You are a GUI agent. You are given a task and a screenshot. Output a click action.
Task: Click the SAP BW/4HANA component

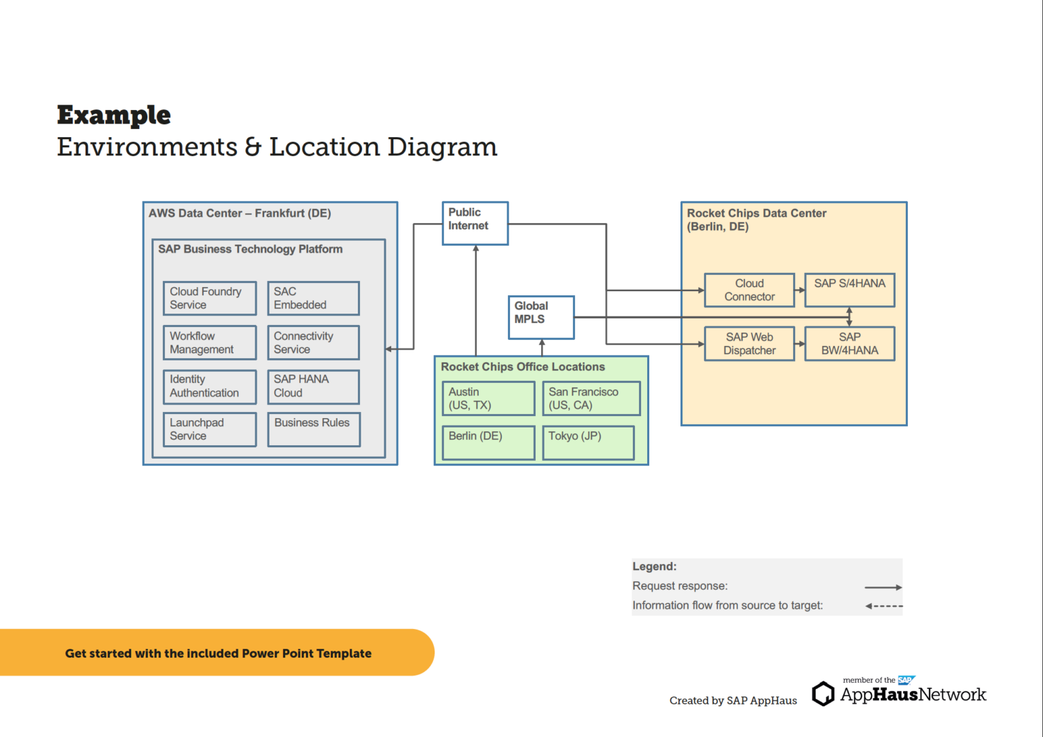click(849, 343)
